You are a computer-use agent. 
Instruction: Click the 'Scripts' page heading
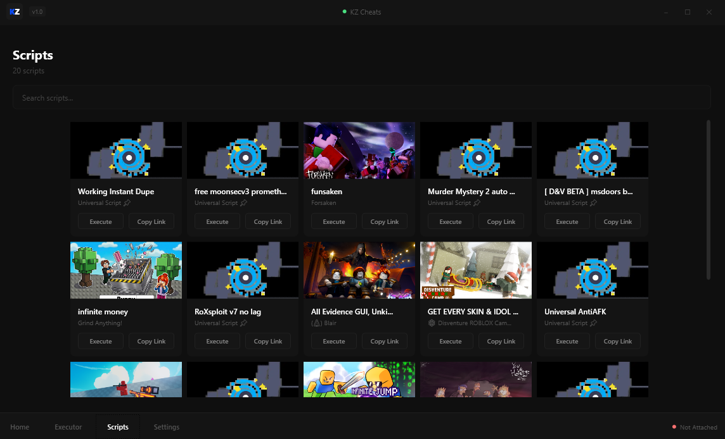click(x=33, y=55)
